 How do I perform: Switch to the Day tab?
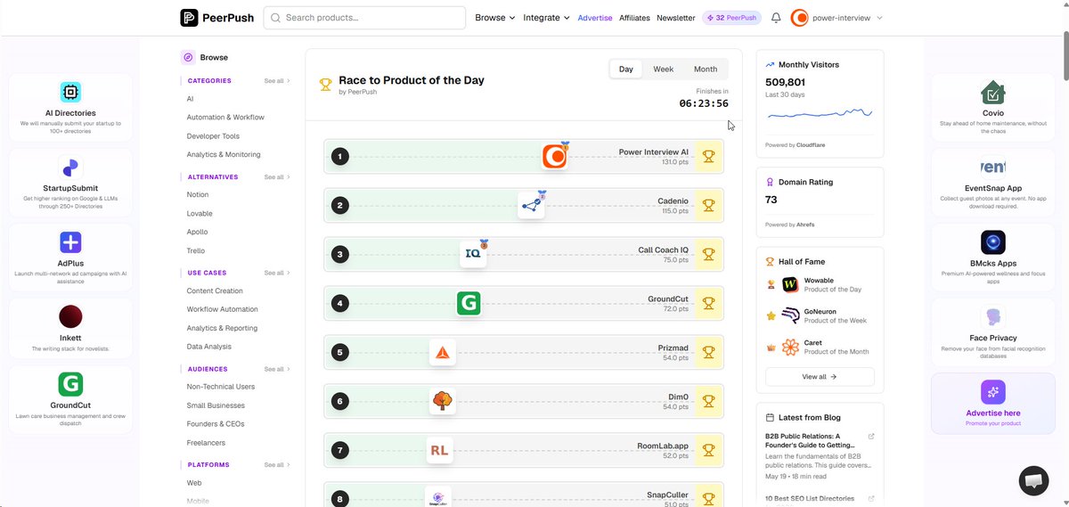pyautogui.click(x=626, y=70)
